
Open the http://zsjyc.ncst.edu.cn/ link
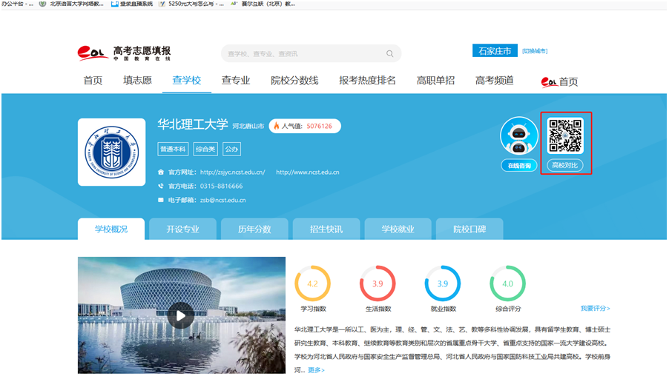(x=233, y=172)
